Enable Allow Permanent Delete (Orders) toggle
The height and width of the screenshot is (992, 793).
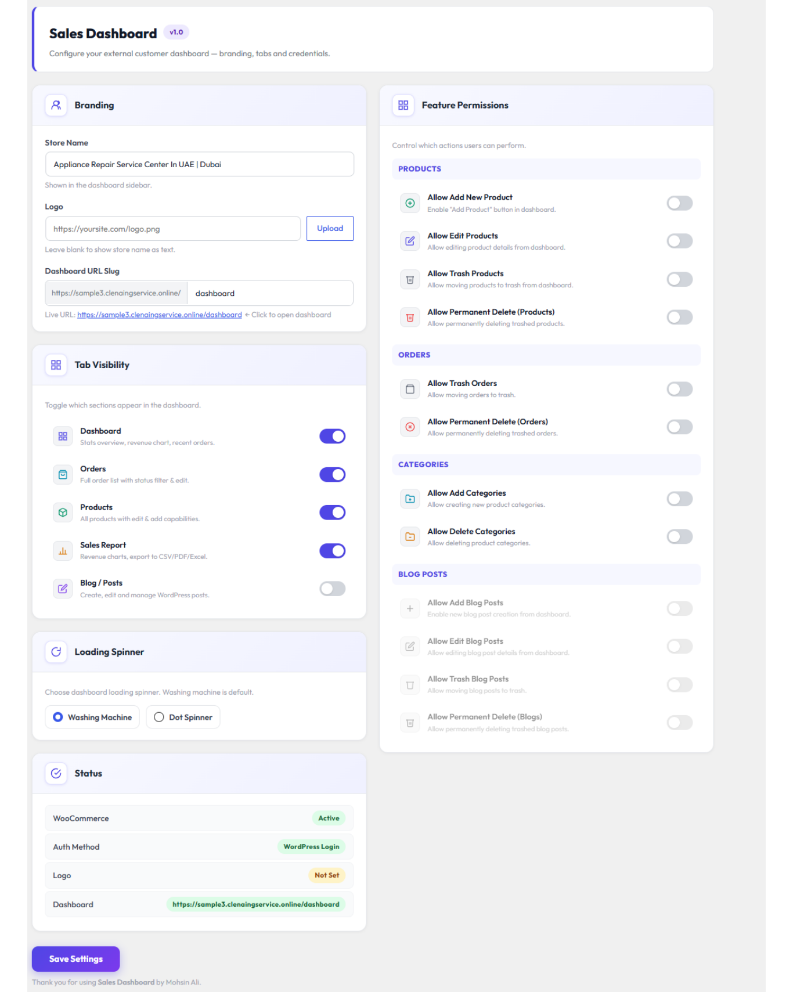[680, 427]
